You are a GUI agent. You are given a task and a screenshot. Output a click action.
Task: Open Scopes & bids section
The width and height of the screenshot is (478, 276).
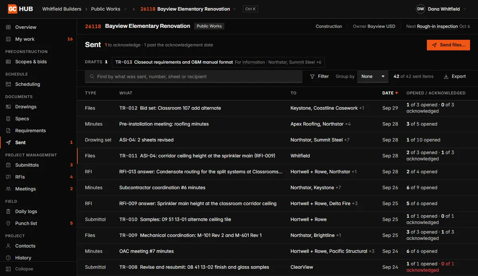38,62
